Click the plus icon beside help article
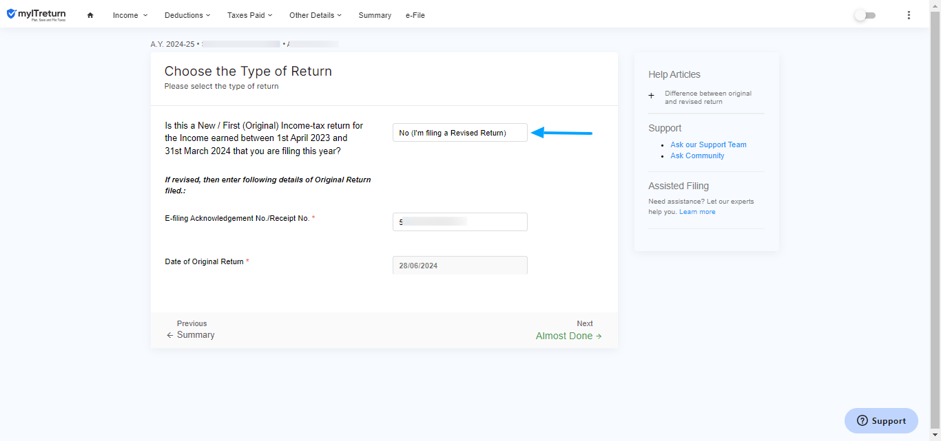This screenshot has height=441, width=941. 652,96
